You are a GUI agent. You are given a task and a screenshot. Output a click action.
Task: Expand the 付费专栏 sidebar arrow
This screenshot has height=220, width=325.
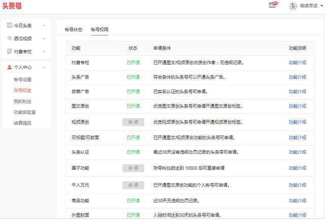44,52
